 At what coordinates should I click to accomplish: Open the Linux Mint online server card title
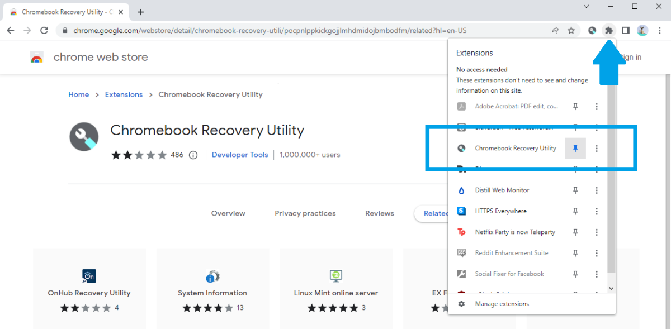pos(335,293)
